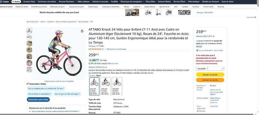Click the share icon above product image
This screenshot has height=115, width=259.
(82, 31)
